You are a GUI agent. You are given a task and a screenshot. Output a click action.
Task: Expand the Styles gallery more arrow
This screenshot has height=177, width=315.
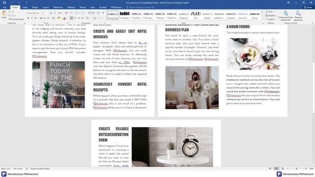coord(262,19)
